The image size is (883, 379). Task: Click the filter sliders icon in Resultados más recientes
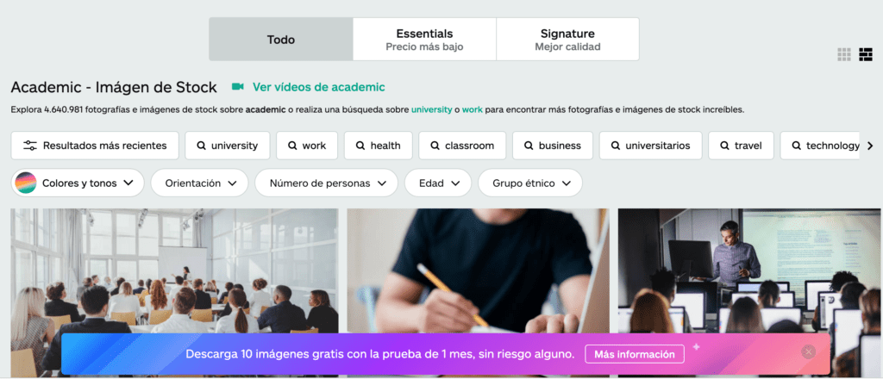[30, 146]
